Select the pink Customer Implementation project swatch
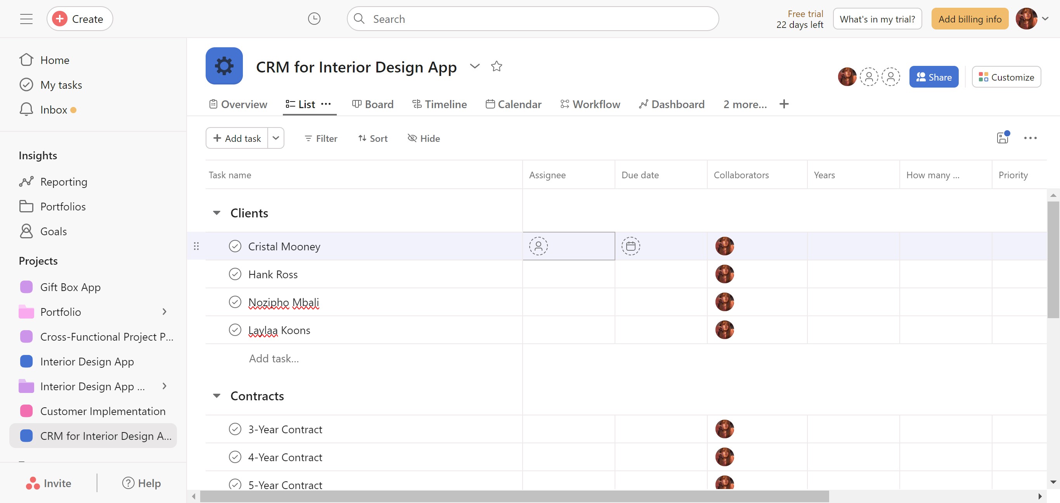Image resolution: width=1060 pixels, height=503 pixels. pos(26,411)
